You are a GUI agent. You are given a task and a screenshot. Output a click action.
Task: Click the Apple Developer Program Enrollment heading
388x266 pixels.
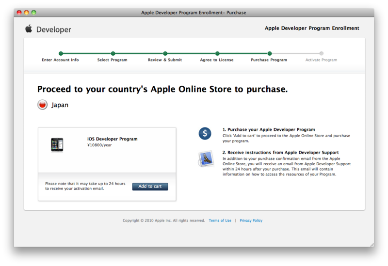pyautogui.click(x=312, y=28)
